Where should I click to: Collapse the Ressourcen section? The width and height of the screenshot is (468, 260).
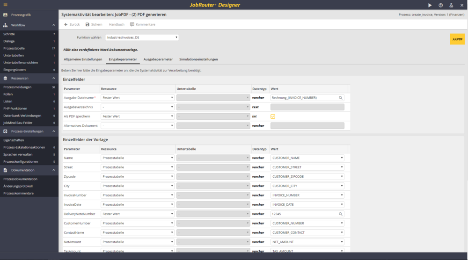pos(54,78)
